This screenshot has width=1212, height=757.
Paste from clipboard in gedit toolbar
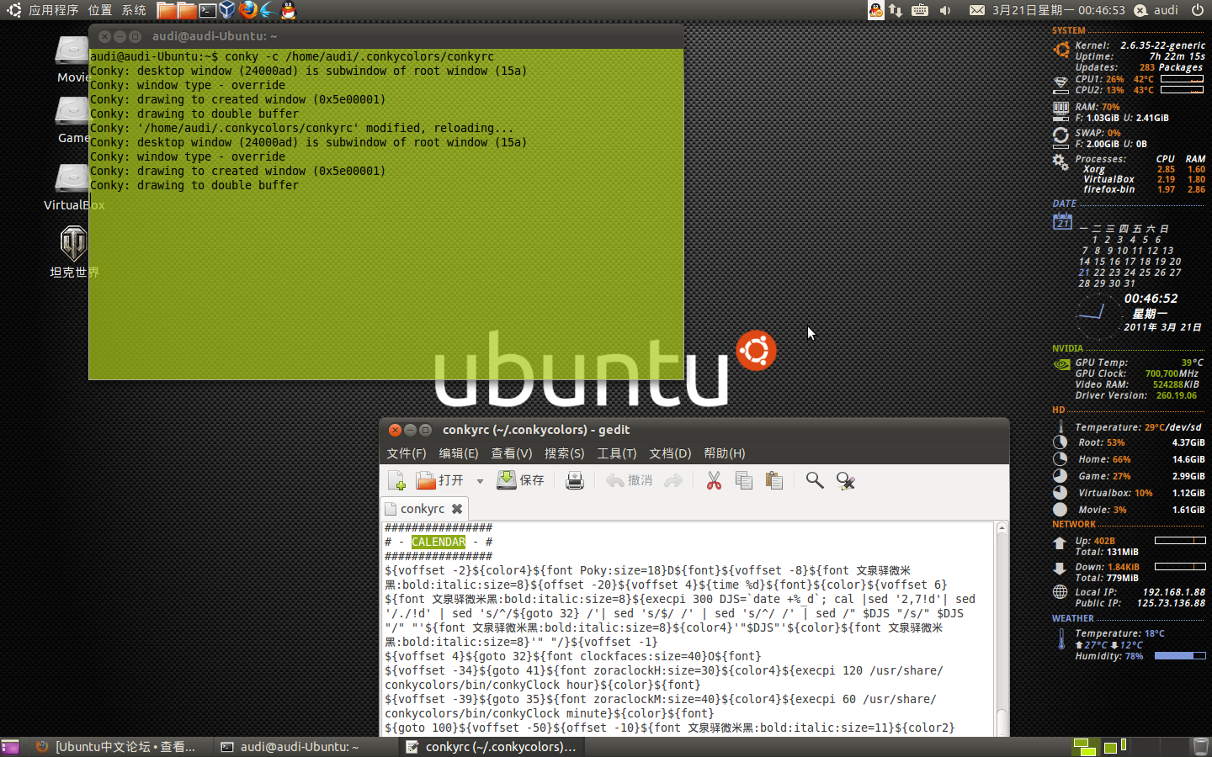tap(774, 480)
